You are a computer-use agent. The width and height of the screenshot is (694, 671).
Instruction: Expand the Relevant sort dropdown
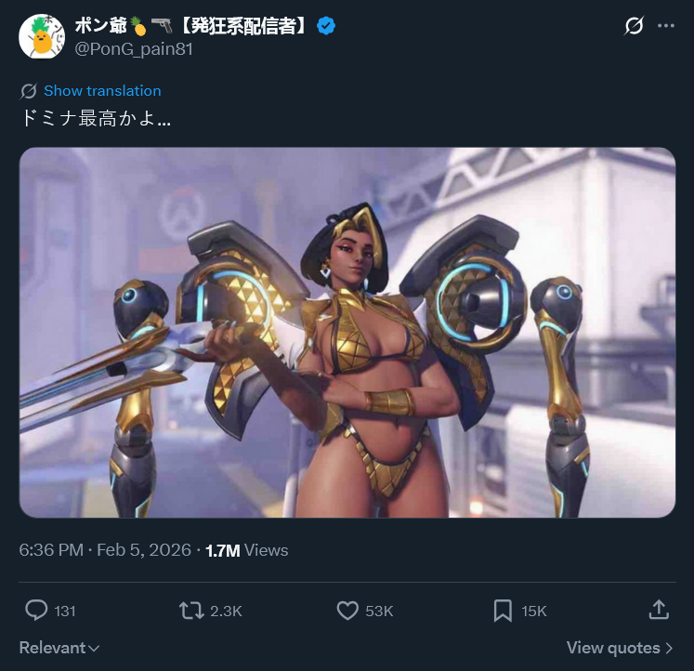tap(59, 648)
